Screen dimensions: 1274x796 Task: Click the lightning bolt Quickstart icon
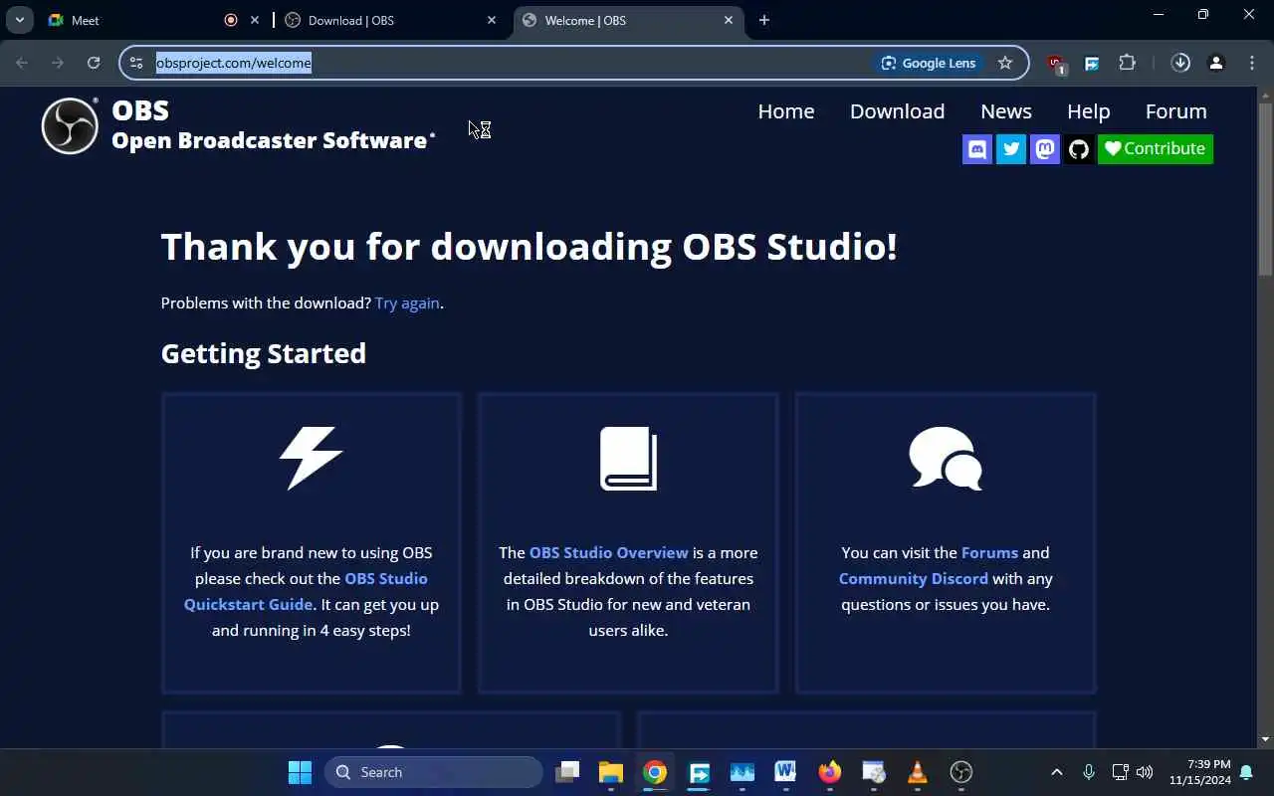(311, 458)
